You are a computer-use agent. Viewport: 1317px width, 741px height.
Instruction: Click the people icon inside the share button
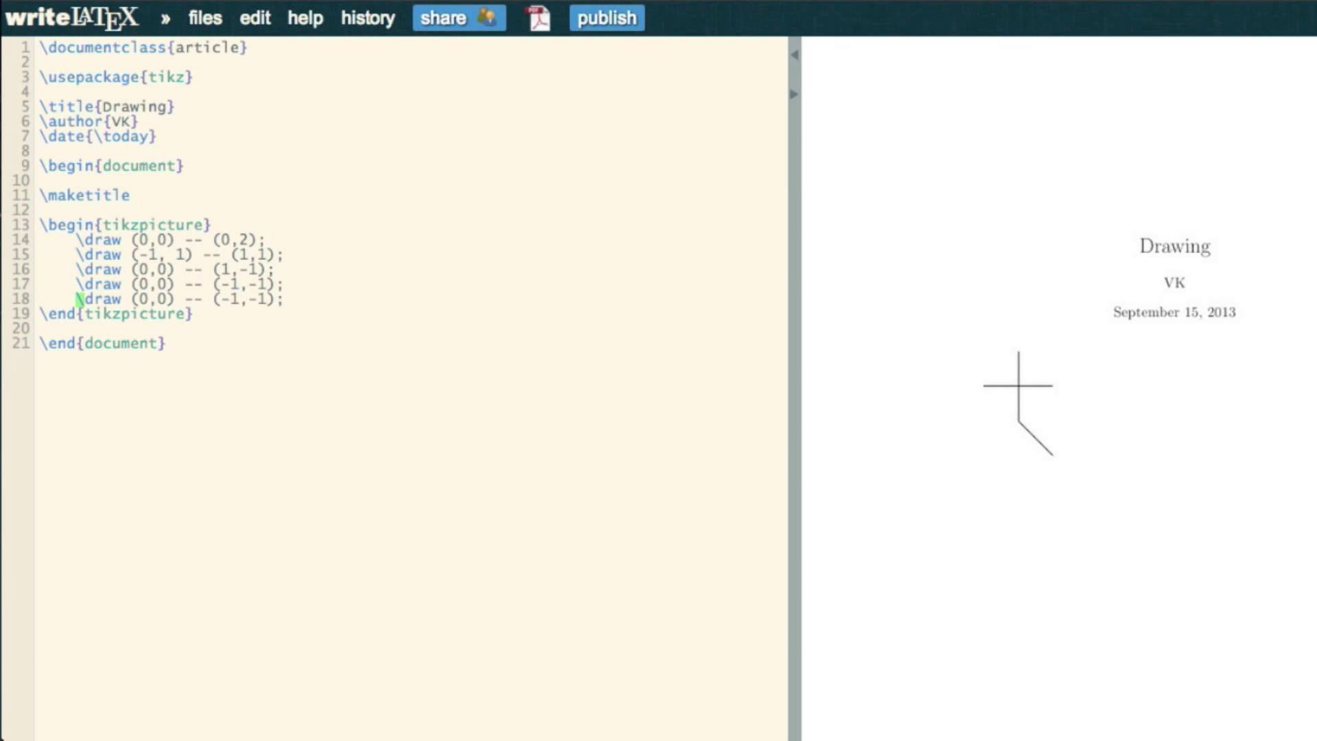click(487, 19)
